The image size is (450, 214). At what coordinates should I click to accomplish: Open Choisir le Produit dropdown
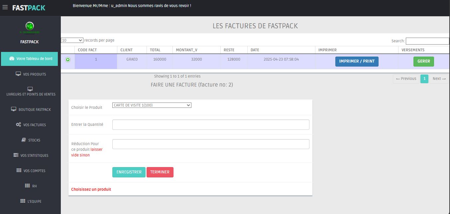(x=152, y=105)
